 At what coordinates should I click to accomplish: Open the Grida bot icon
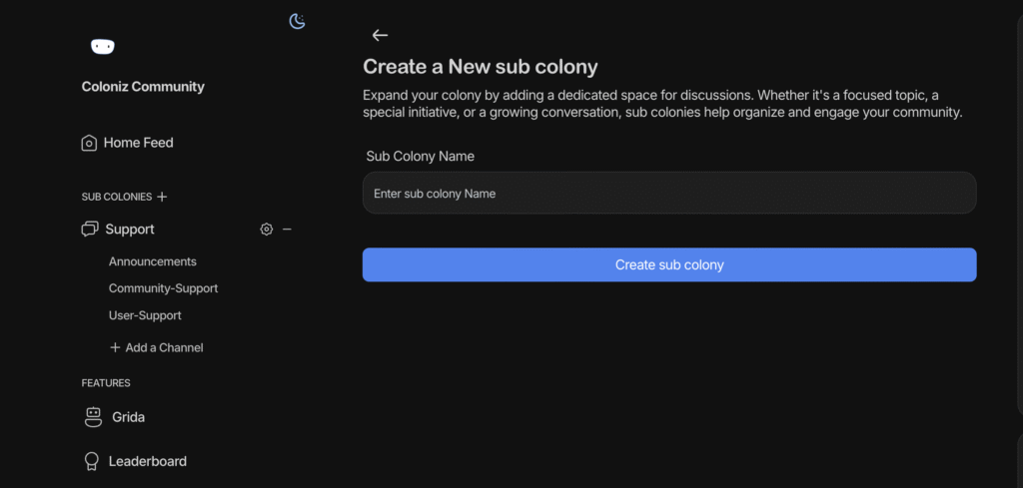(x=94, y=417)
